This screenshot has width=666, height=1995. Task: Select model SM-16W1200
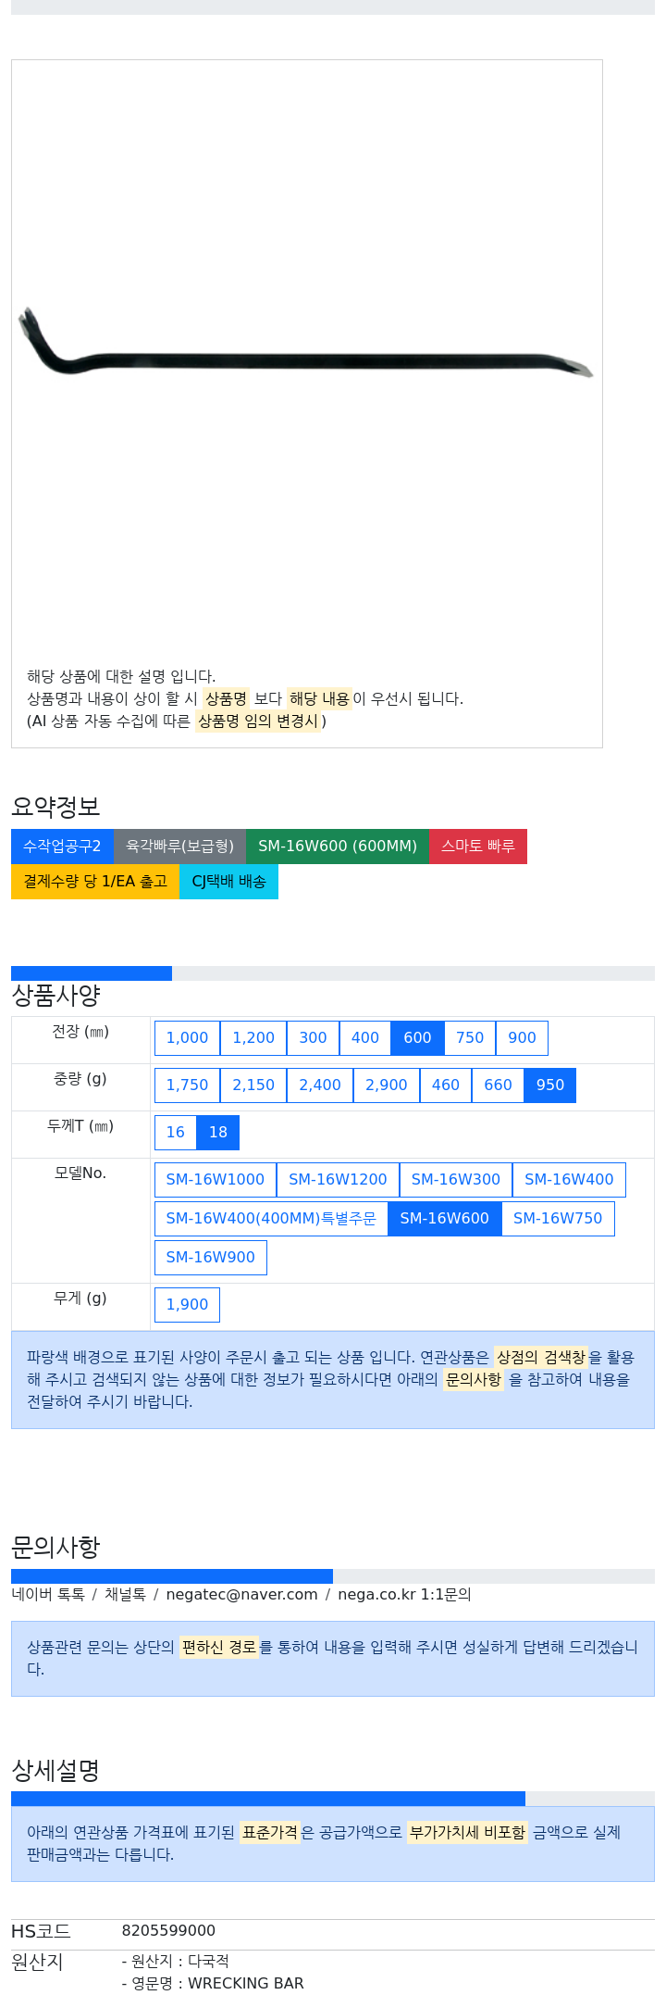(338, 1180)
